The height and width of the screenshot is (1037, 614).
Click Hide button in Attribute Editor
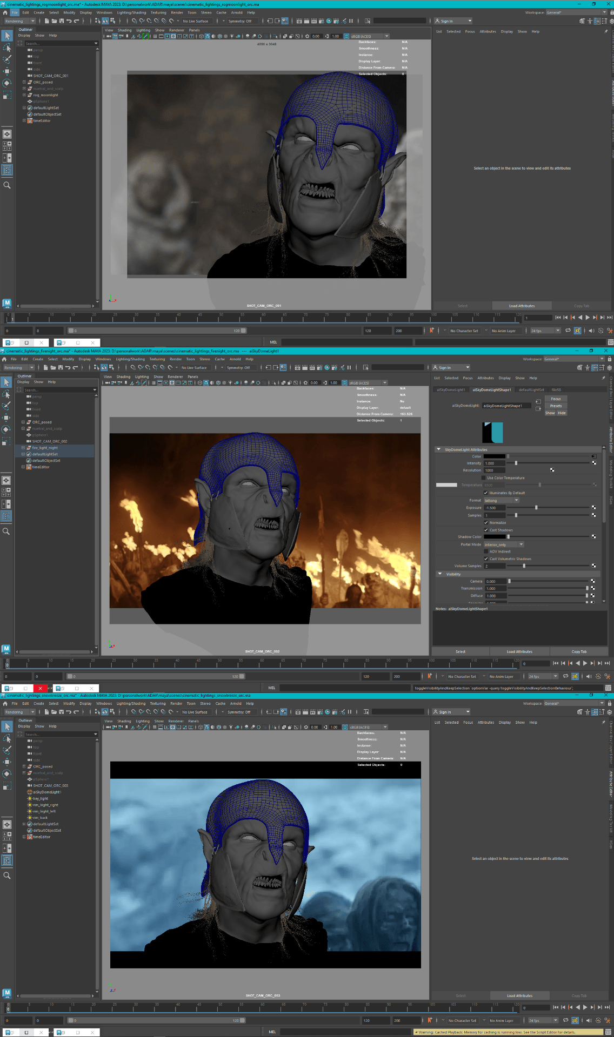point(562,413)
